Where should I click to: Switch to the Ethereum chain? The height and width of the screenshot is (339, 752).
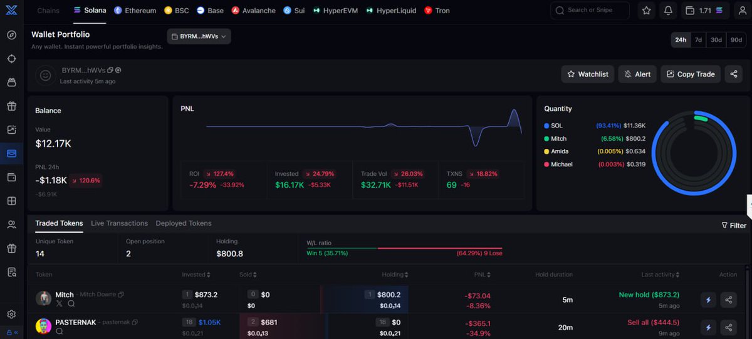tap(135, 11)
